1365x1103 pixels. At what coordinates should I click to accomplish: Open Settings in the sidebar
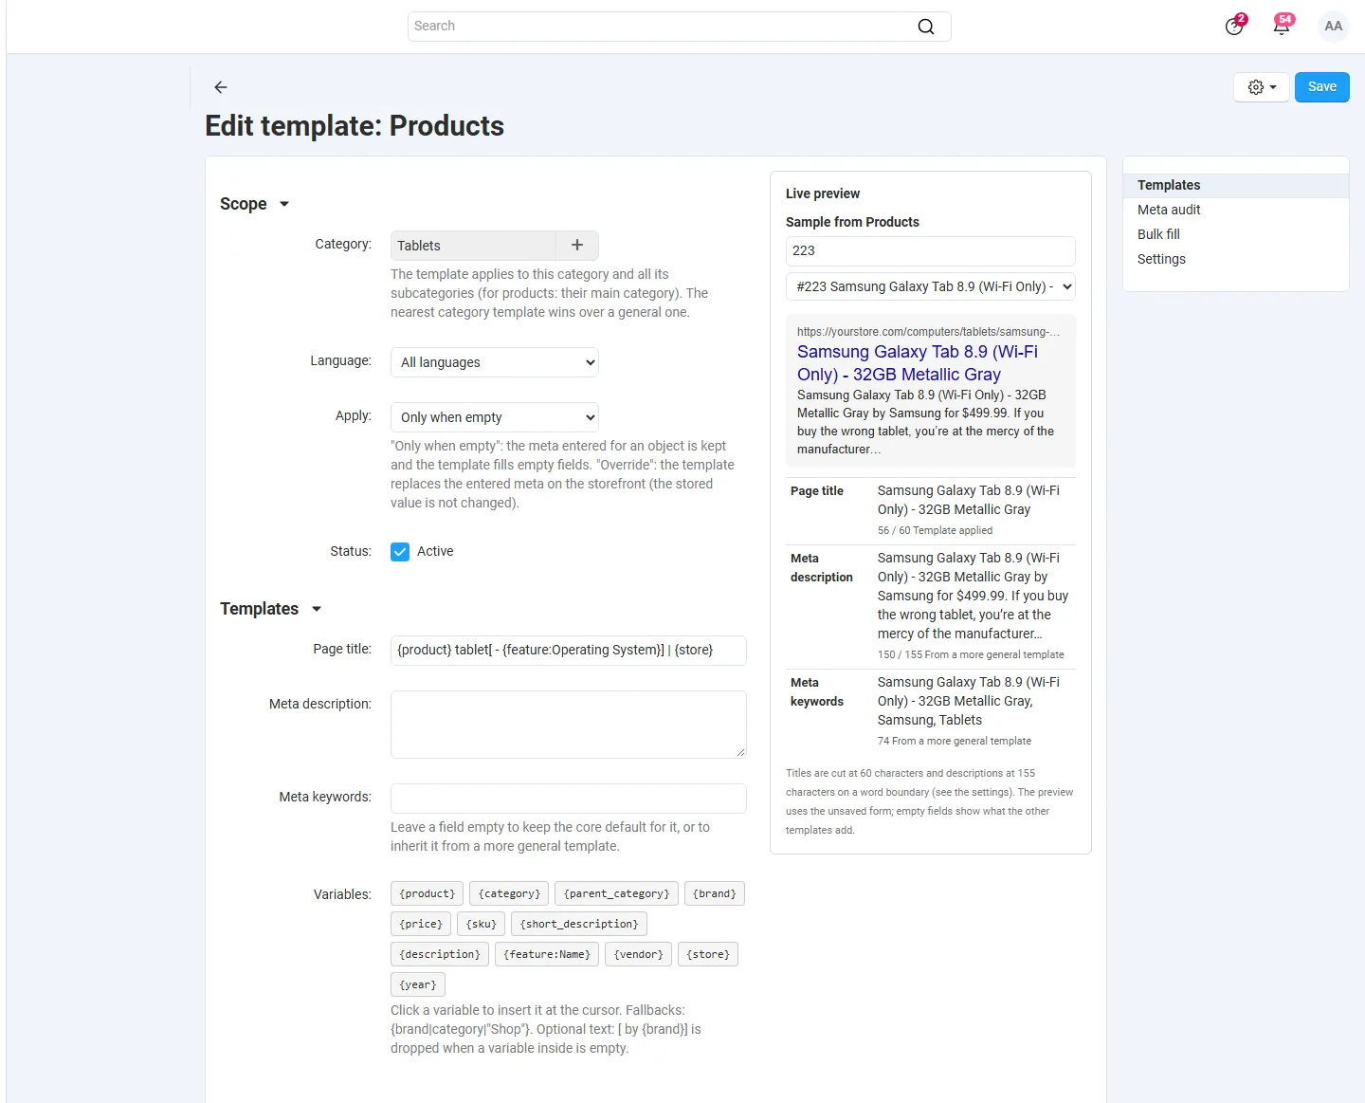[x=1161, y=260]
